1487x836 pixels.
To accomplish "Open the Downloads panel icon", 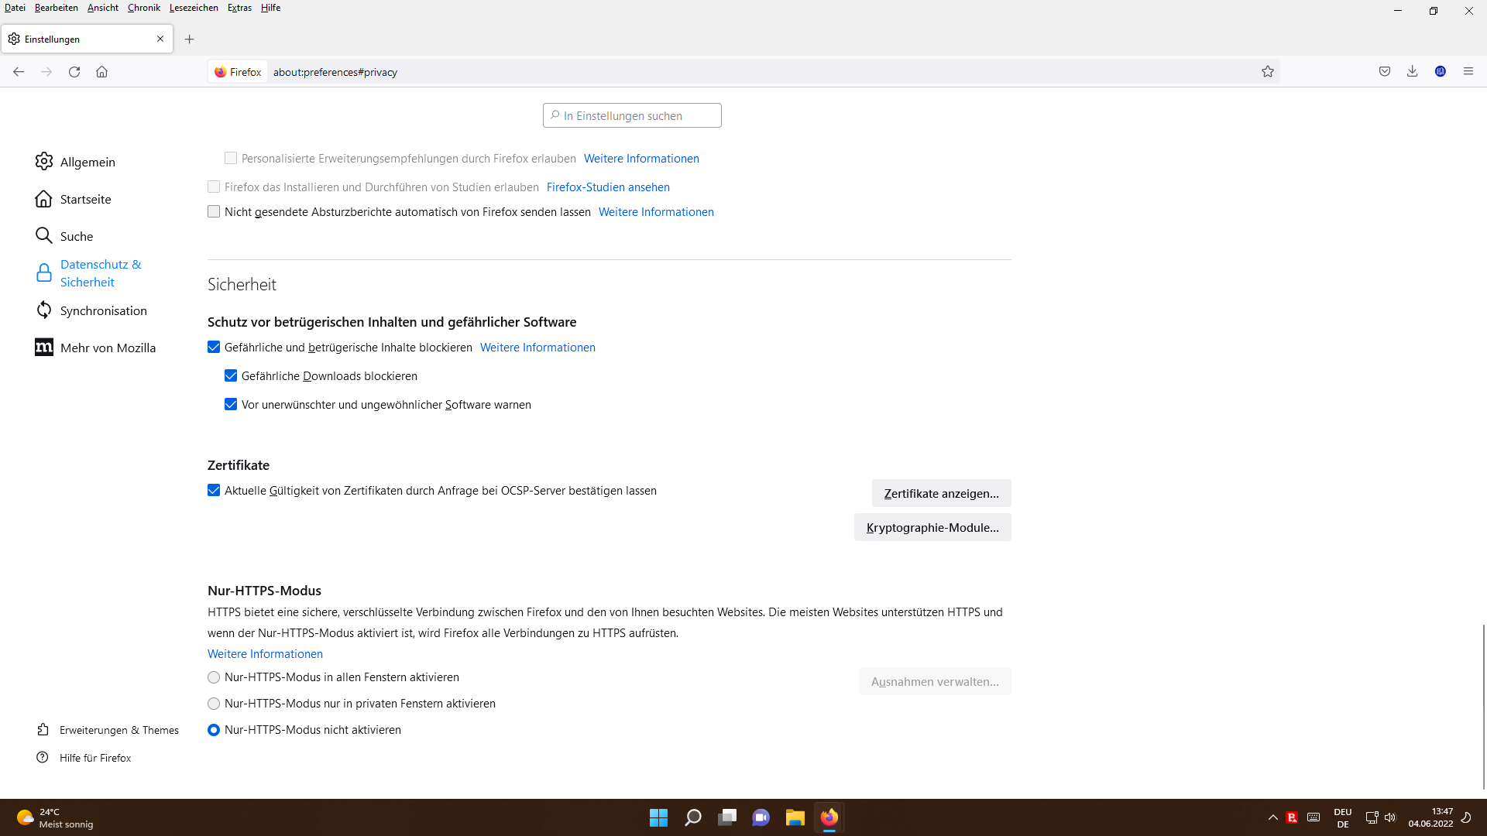I will (1413, 71).
